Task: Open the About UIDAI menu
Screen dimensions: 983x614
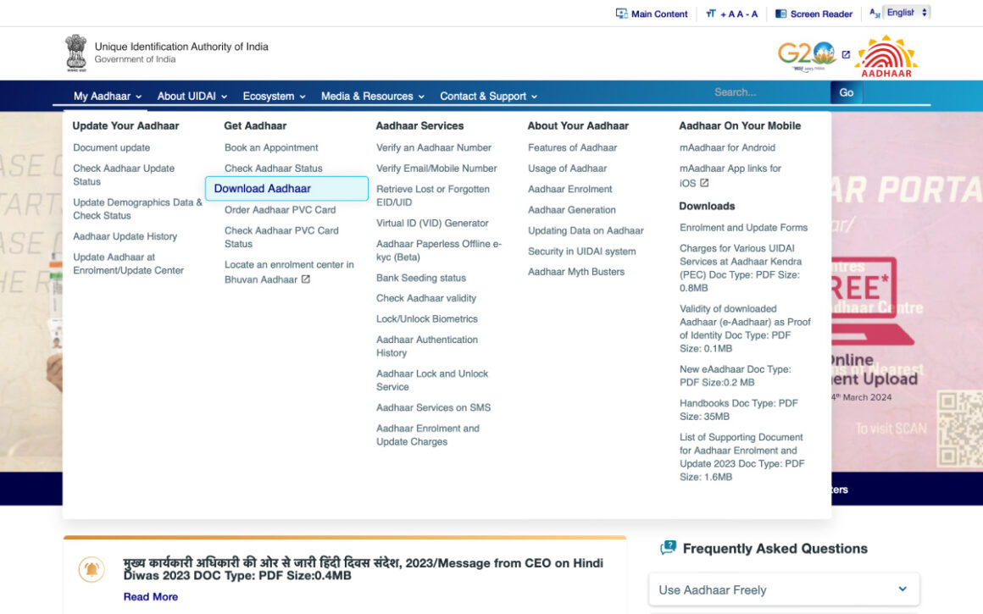Action: click(x=192, y=97)
